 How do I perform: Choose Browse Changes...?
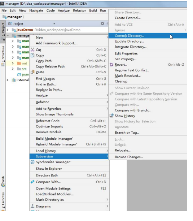pos(148,157)
